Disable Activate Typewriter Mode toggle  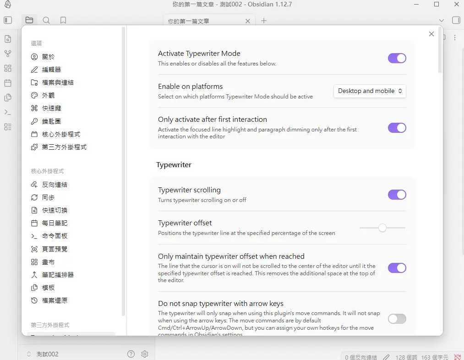coord(397,58)
